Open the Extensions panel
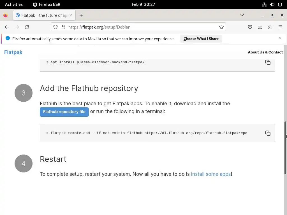Image resolution: width=287 pixels, height=215 pixels. click(x=270, y=27)
